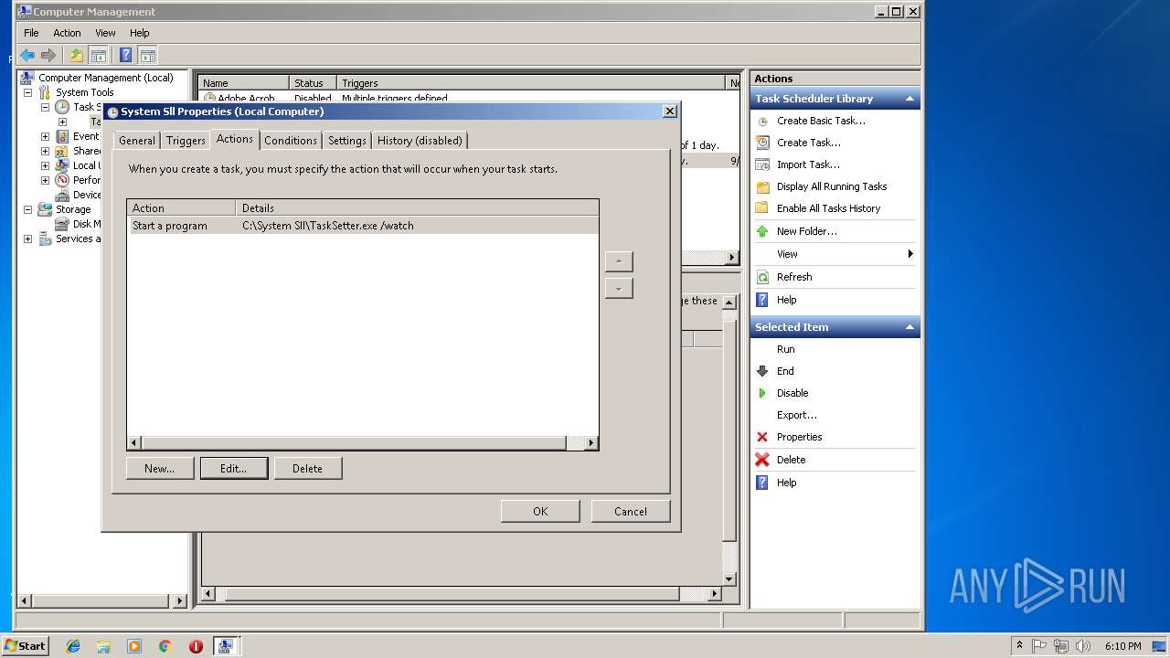Click Enable All Tasks History
1170x658 pixels.
coord(828,208)
